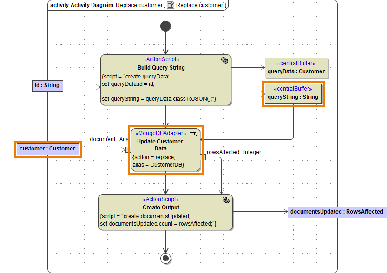Click the gear icon on Build Query String action
Screen dimensions: 387x273
[x=225, y=60]
